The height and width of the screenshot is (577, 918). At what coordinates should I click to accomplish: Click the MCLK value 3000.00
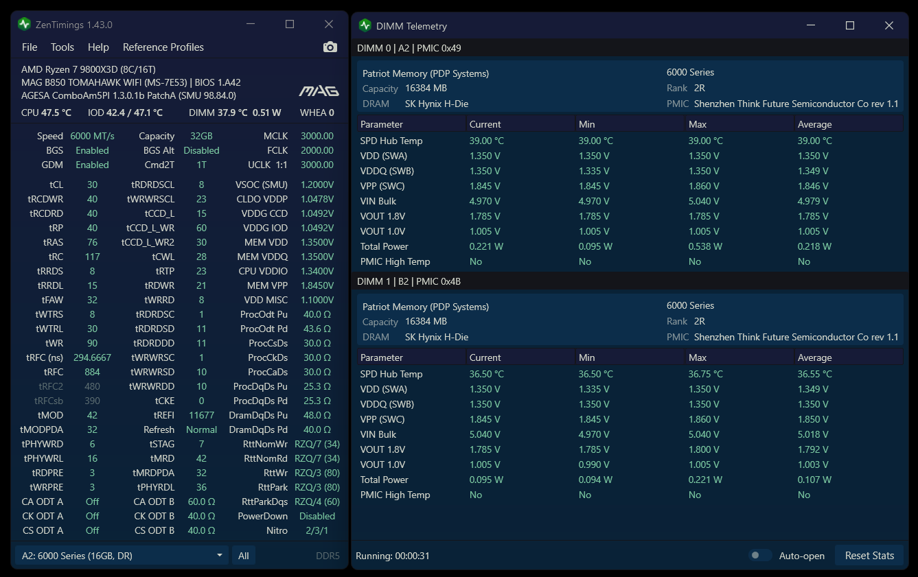(x=317, y=136)
